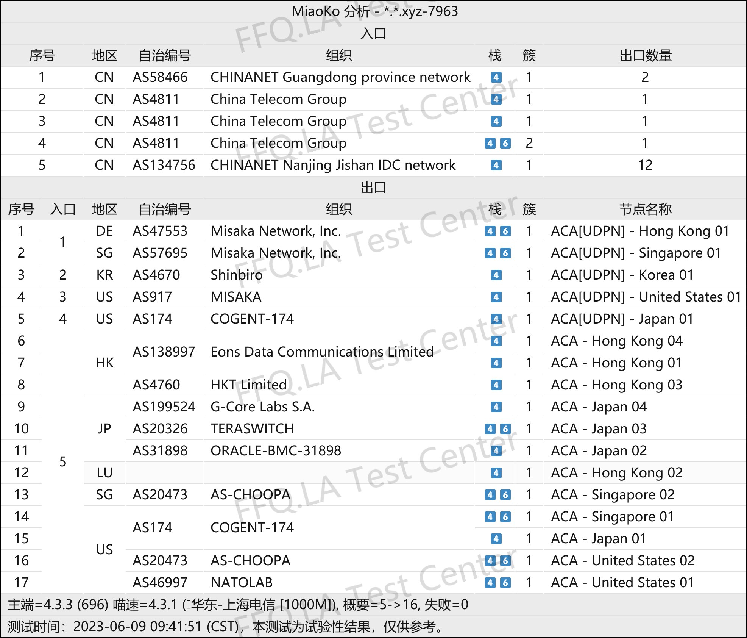Select node name 'ACA[UDPN] - United States 01'

tap(646, 297)
